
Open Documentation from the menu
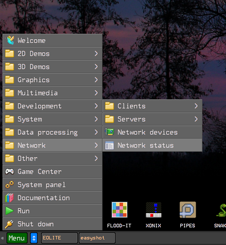[x=53, y=198]
